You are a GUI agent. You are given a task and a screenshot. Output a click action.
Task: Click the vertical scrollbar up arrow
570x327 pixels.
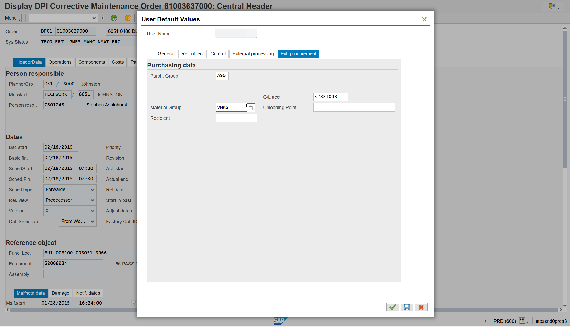(x=565, y=28)
